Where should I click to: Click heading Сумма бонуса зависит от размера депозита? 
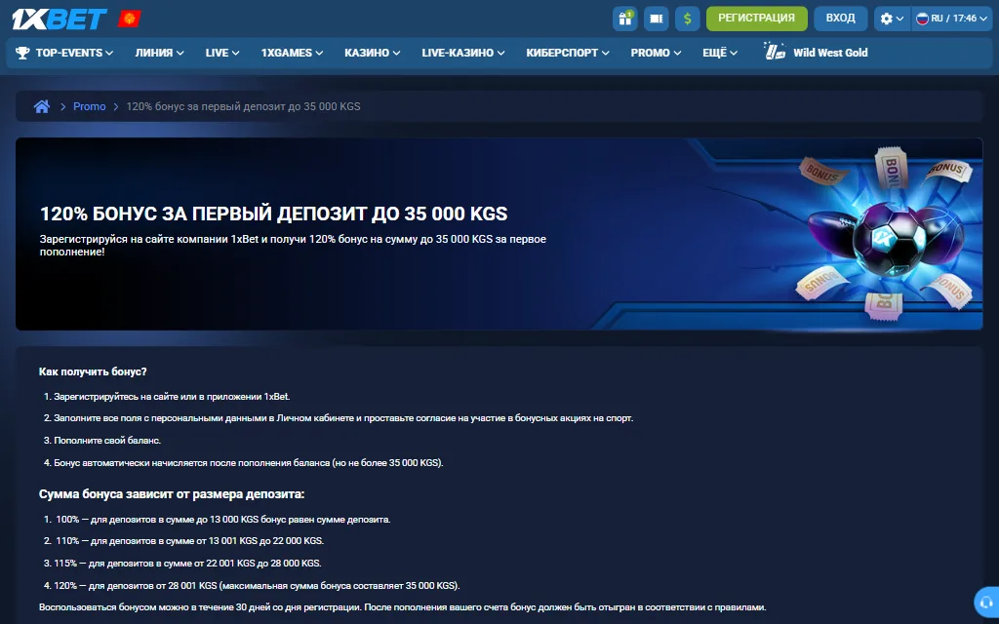172,494
